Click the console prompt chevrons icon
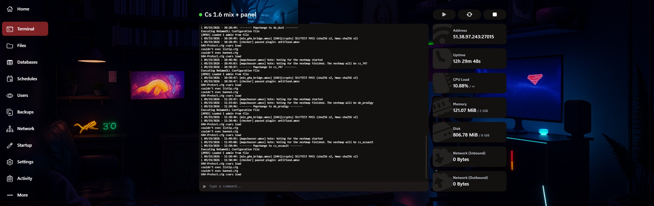 coord(204,187)
